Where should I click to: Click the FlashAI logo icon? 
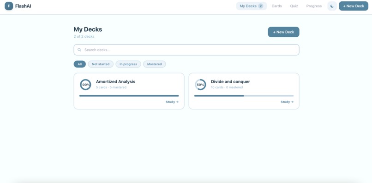pyautogui.click(x=9, y=6)
